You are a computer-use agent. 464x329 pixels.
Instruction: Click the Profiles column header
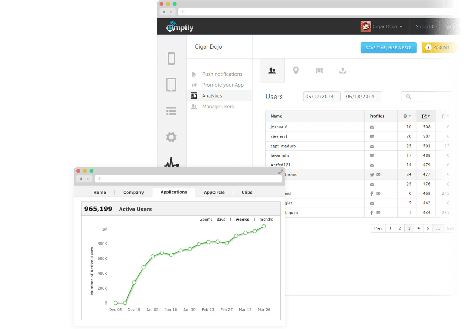click(377, 116)
